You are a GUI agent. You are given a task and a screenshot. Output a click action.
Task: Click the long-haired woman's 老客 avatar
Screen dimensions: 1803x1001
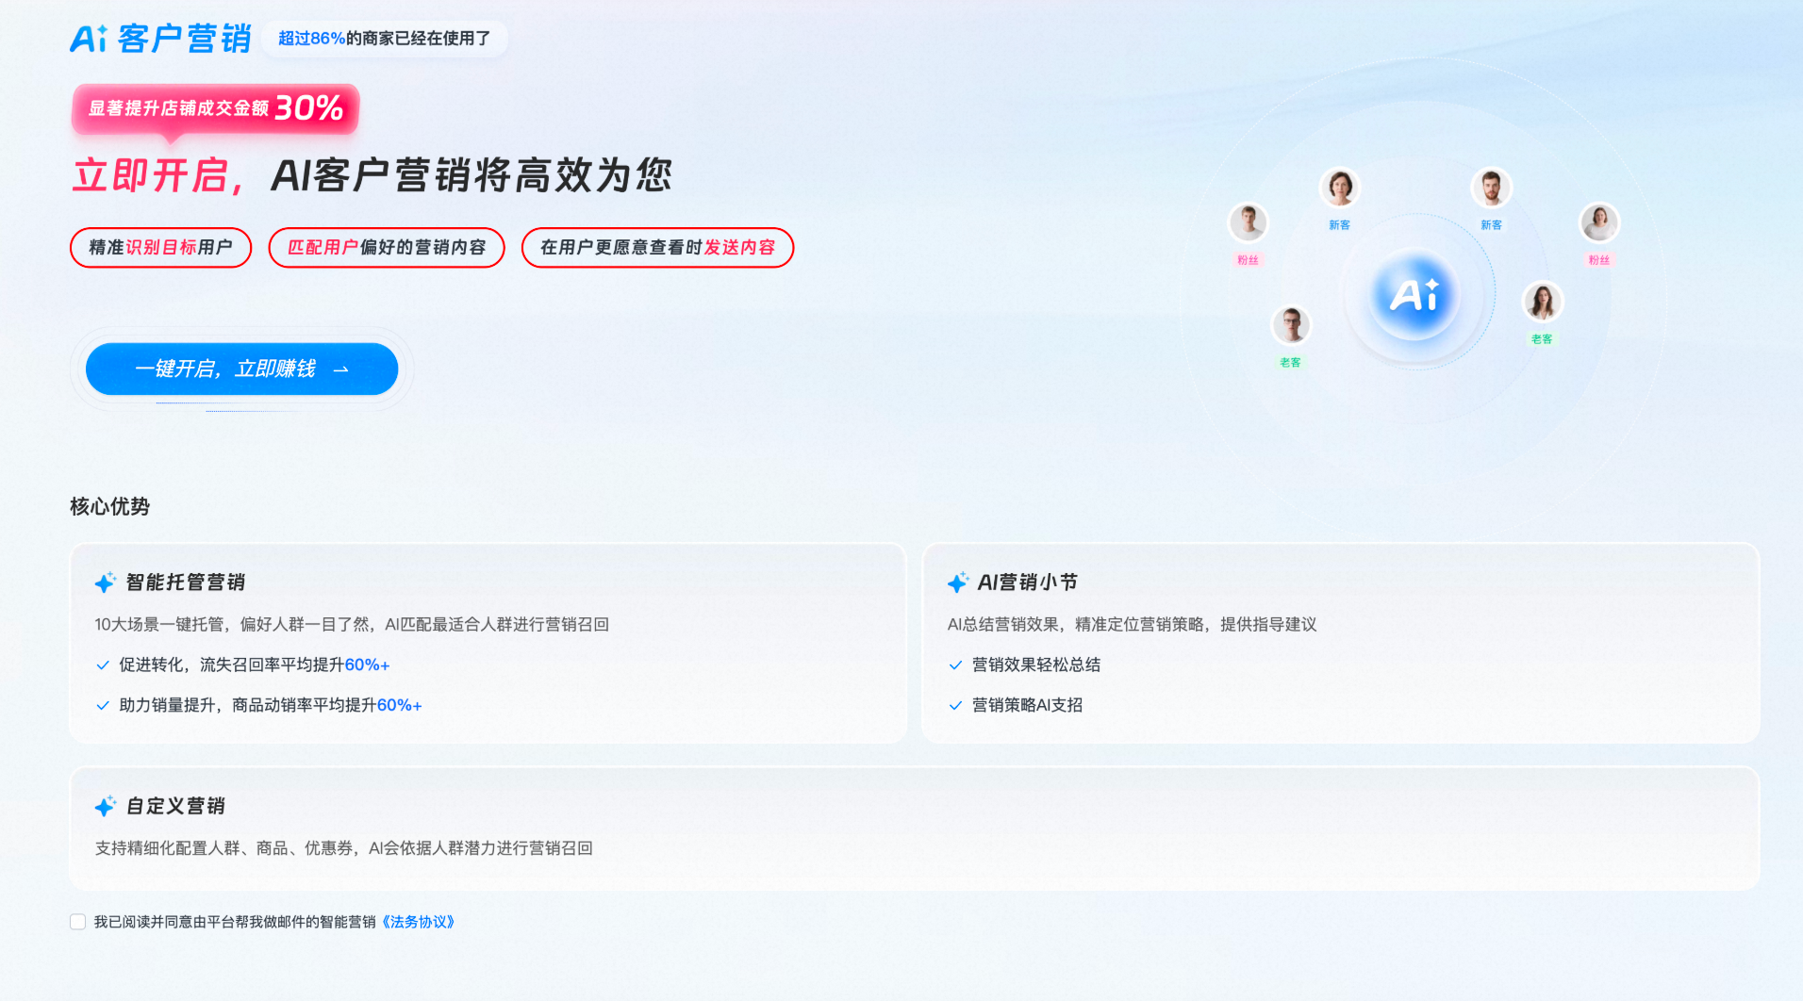point(1542,302)
